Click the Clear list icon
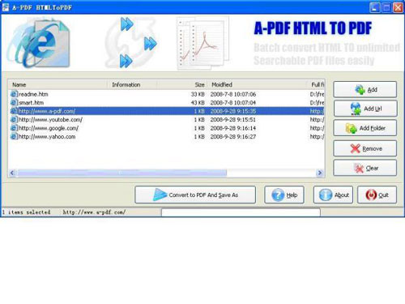The image size is (405, 304). pos(359,168)
